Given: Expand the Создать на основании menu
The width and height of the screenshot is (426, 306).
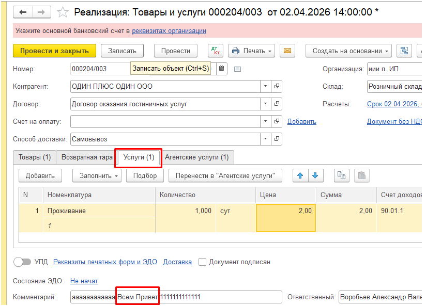Looking at the screenshot, I should coord(351,51).
